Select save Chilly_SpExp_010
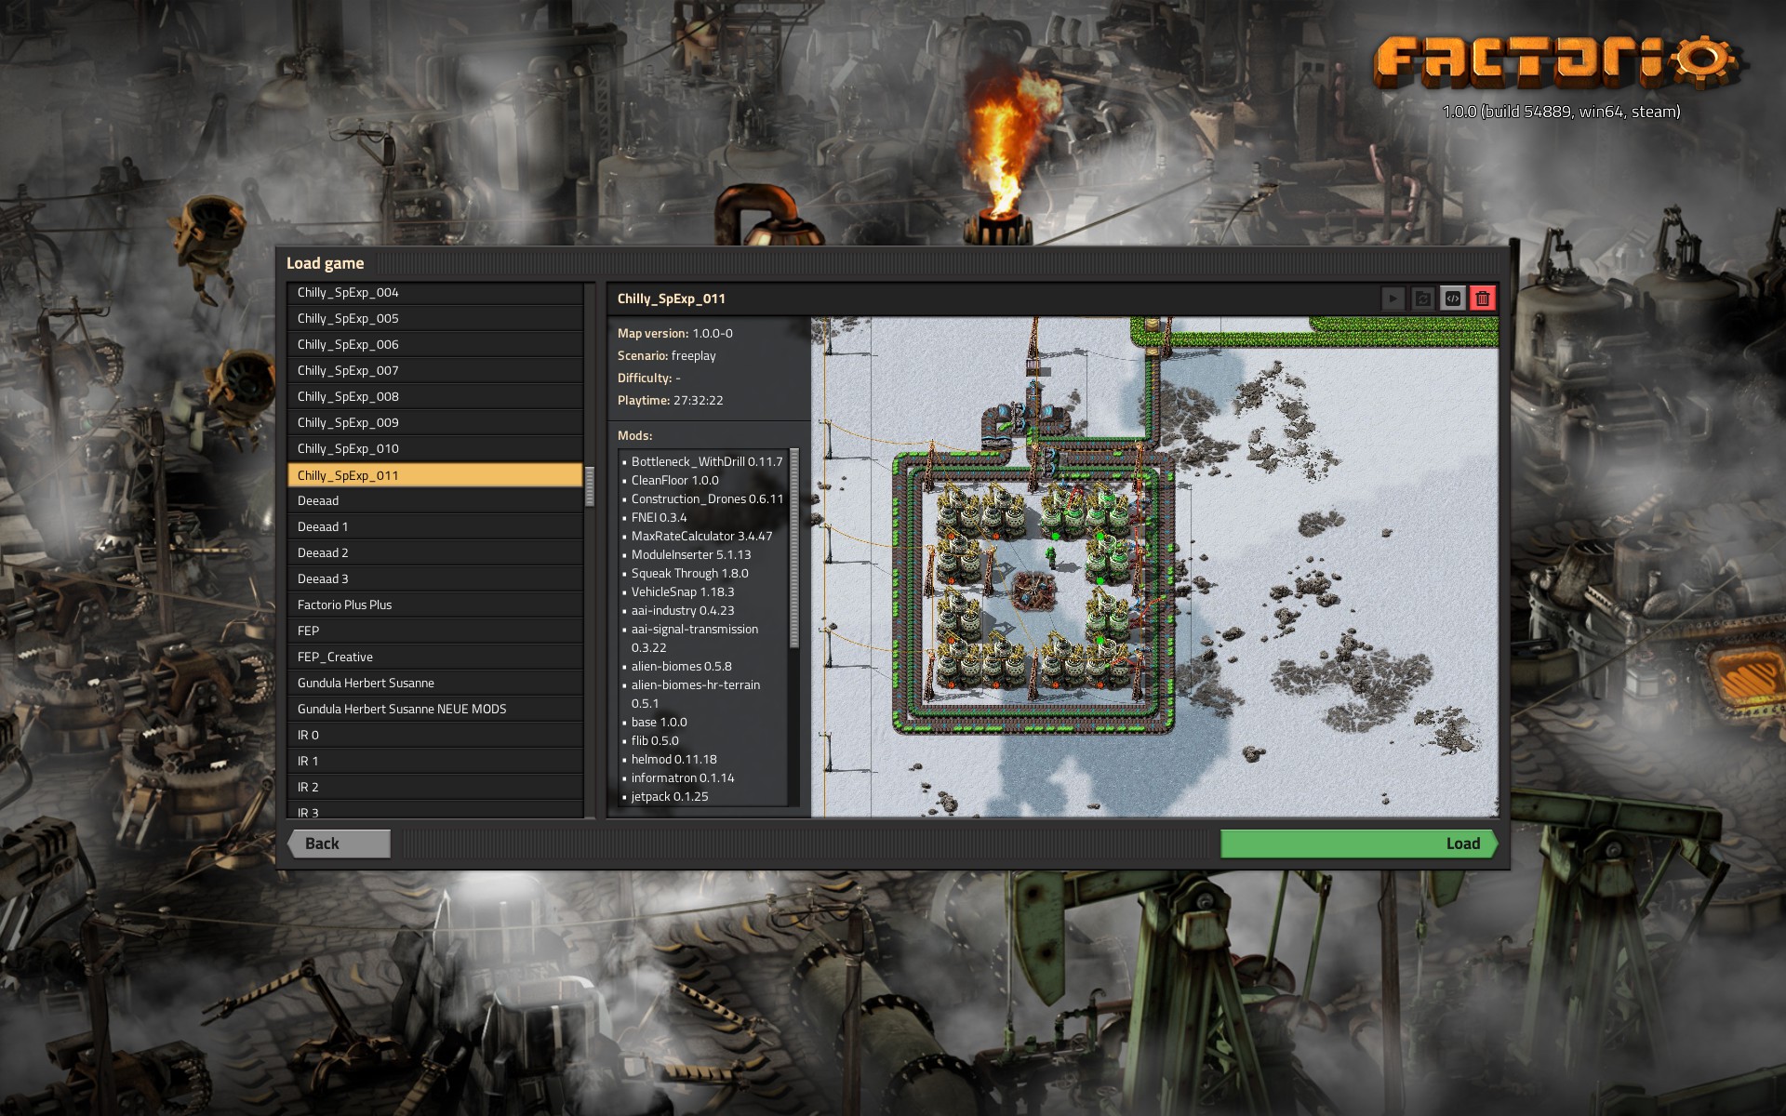This screenshot has height=1116, width=1786. tap(434, 448)
